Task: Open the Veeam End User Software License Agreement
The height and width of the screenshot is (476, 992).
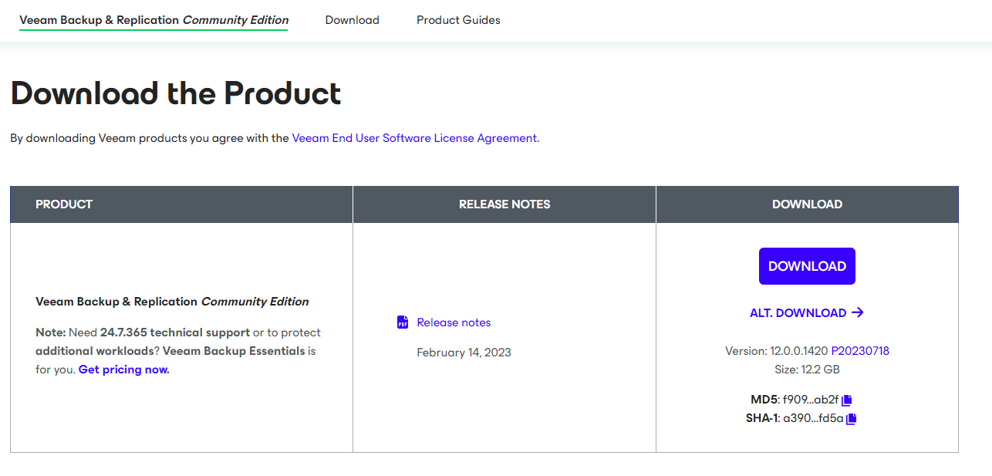Action: [414, 138]
